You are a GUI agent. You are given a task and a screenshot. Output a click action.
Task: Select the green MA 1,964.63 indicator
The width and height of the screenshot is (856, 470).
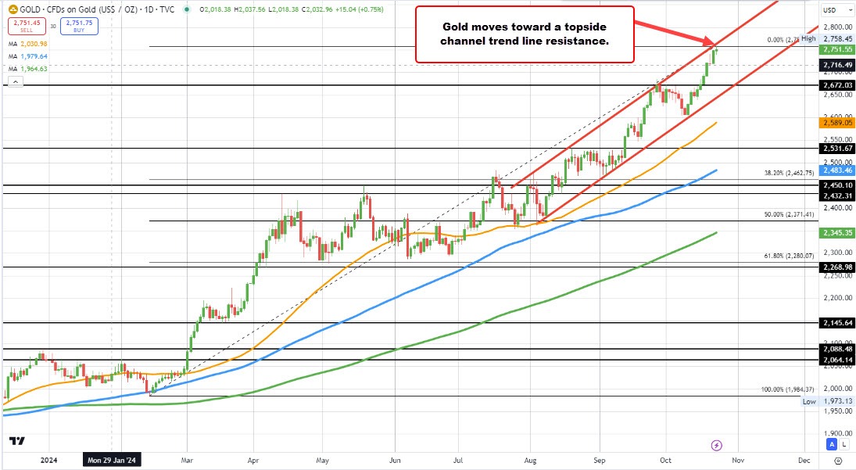tap(30, 68)
